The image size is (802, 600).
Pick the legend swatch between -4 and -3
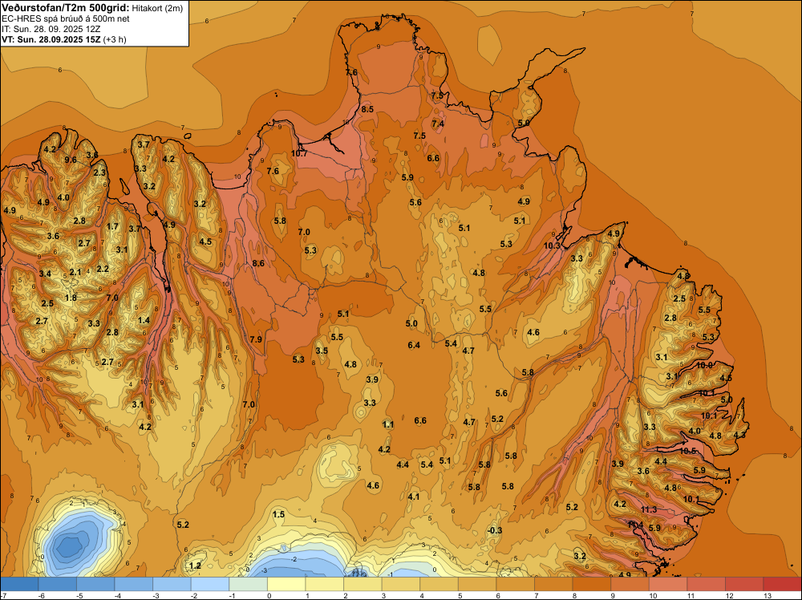[x=133, y=584]
